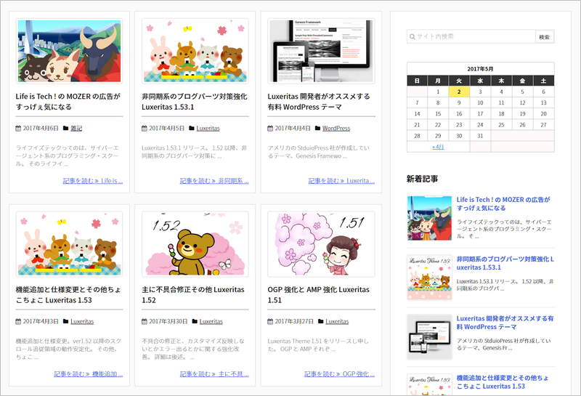Image resolution: width=581 pixels, height=396 pixels.
Task: Click the folder icon in the Luxeritas 1.51 post meta
Action: click(x=321, y=321)
